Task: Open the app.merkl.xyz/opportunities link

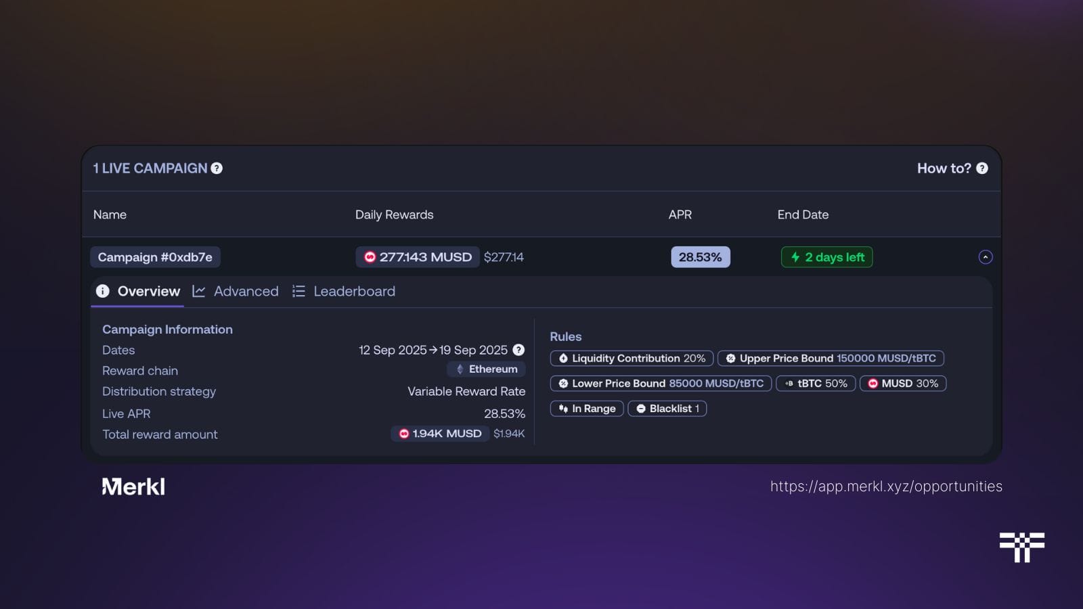Action: click(887, 486)
